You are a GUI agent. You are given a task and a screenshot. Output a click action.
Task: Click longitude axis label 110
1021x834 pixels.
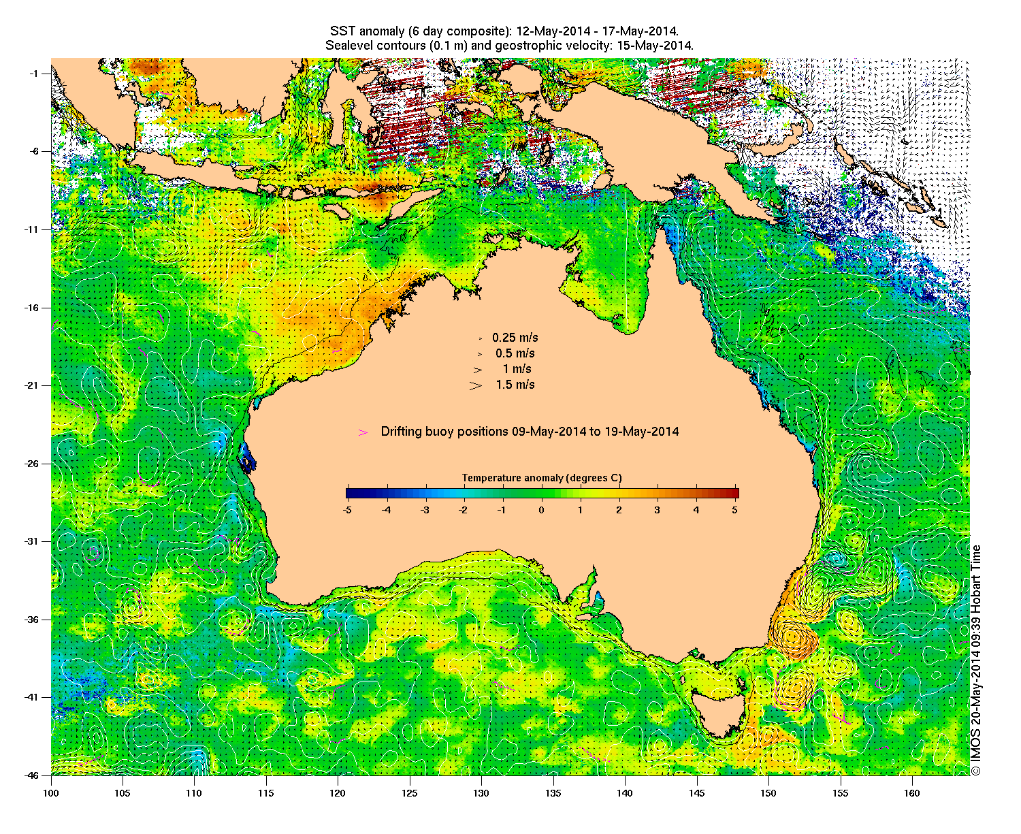coord(194,792)
